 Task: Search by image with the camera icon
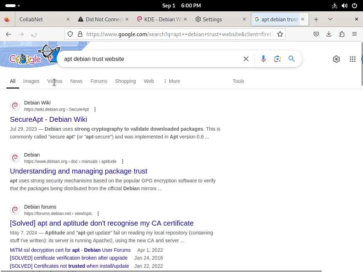277,59
